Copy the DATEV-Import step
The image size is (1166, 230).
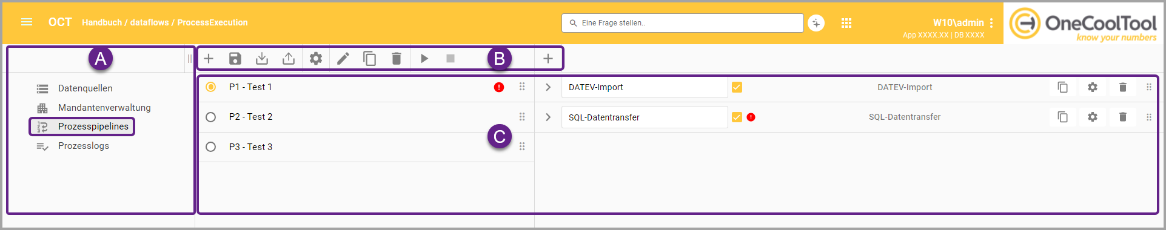click(1063, 87)
